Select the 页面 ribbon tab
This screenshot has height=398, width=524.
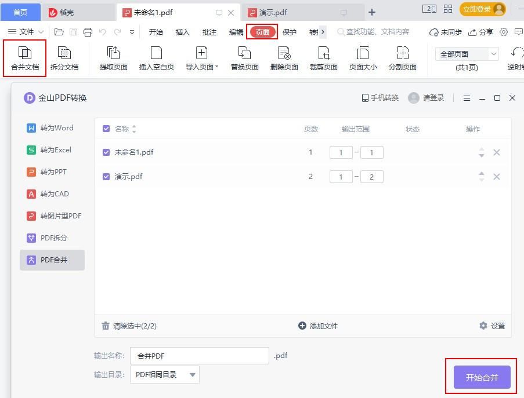tap(262, 32)
